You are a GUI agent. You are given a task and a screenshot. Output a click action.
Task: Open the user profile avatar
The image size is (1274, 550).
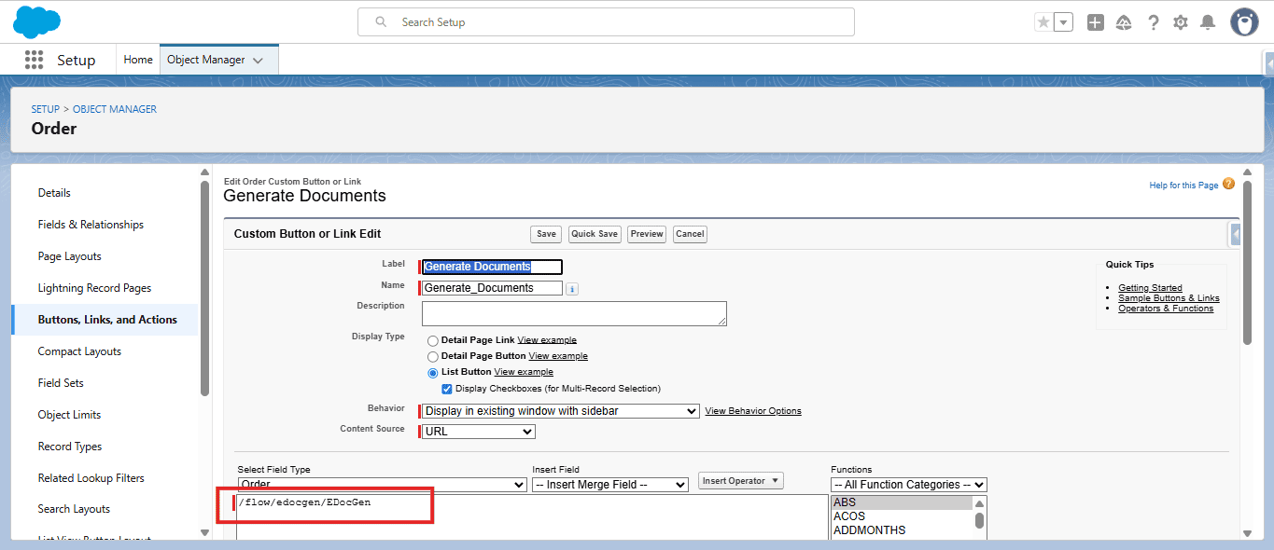[x=1244, y=22]
